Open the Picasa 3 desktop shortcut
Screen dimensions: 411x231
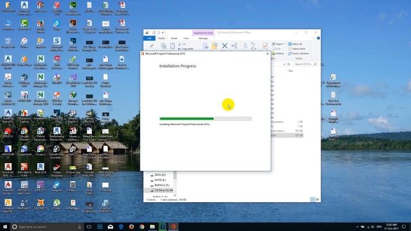pyautogui.click(x=40, y=151)
